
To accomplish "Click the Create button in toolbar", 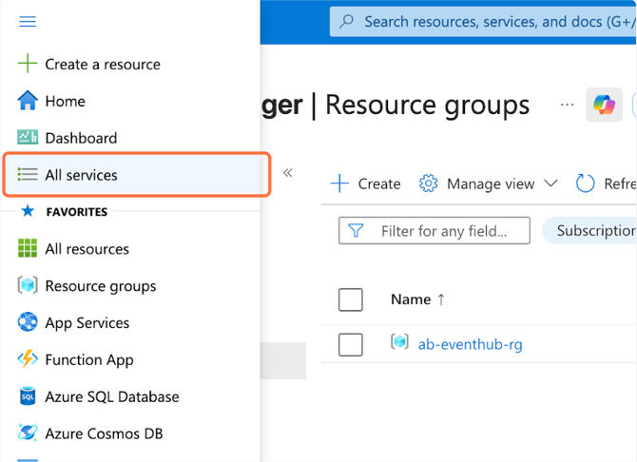I will coord(366,183).
